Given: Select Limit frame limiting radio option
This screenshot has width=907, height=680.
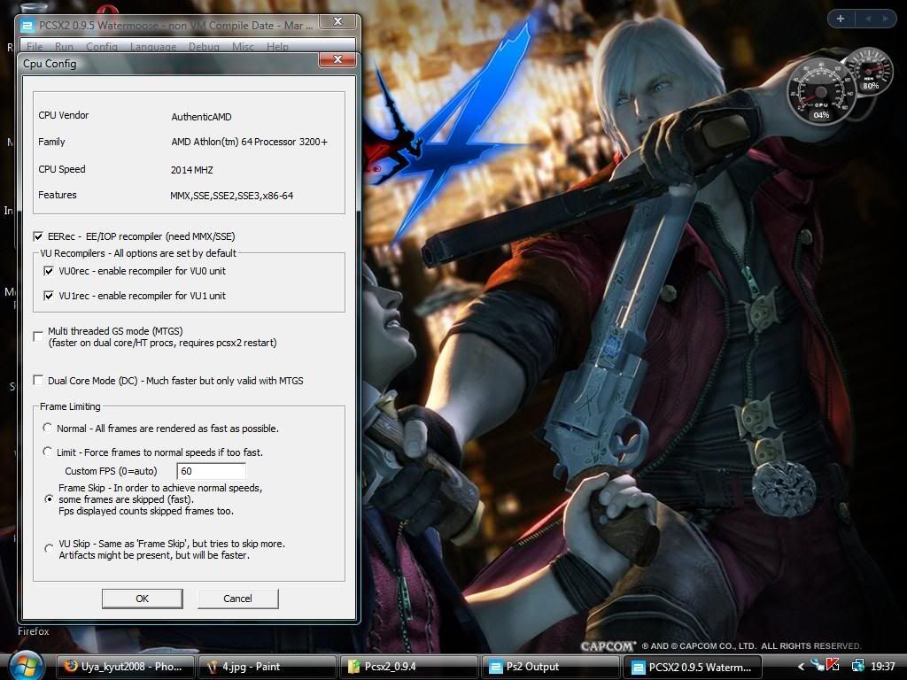Looking at the screenshot, I should 48,451.
